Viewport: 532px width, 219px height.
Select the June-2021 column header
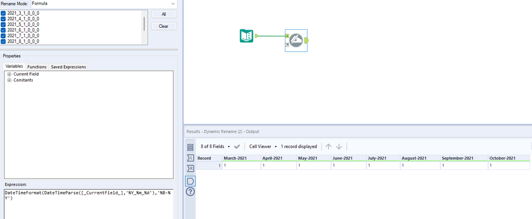click(x=349, y=158)
